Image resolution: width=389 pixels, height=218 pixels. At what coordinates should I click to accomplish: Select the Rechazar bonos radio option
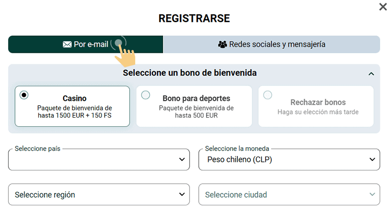pyautogui.click(x=267, y=95)
